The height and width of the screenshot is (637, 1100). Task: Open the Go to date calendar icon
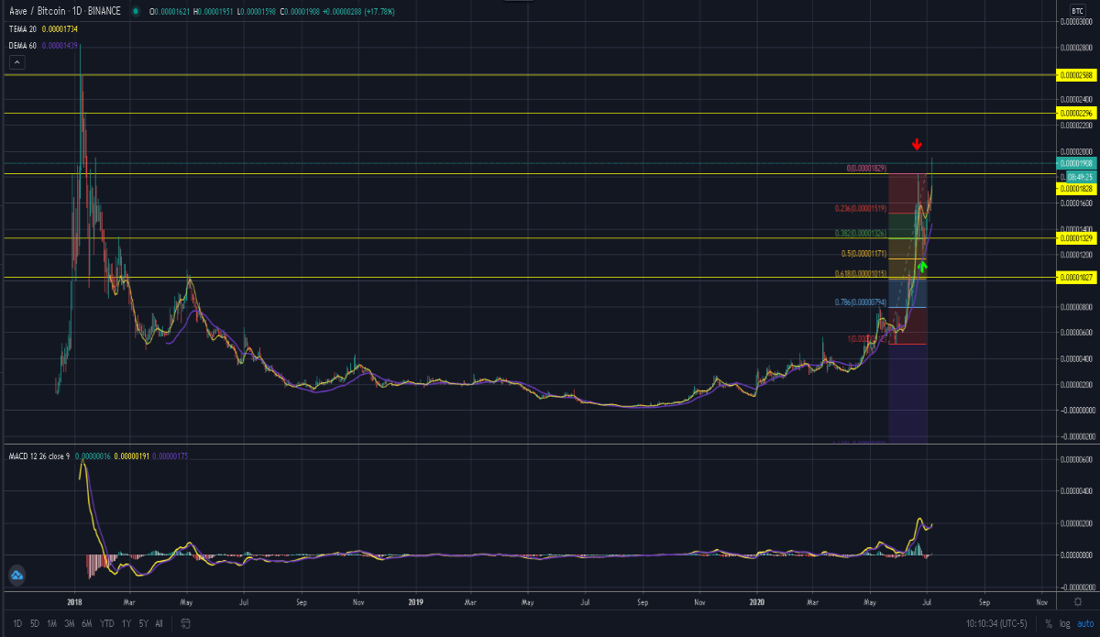point(184,623)
